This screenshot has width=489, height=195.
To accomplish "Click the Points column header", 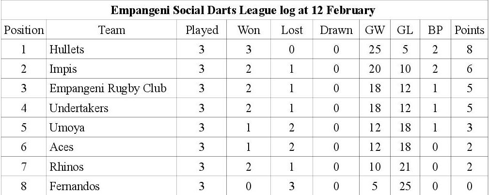I will 469,30.
